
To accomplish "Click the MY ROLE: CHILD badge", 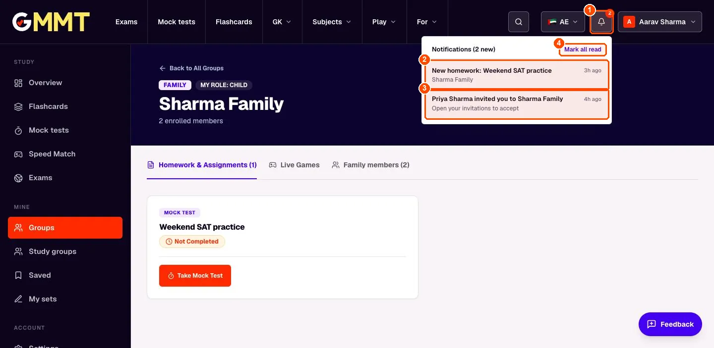I will click(x=224, y=85).
